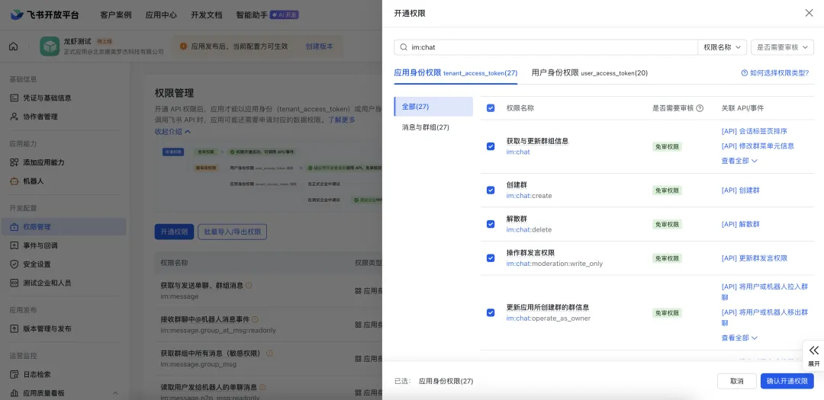
Task: Open [API] 将用户或机器人拉入群聊 link
Action: [764, 292]
